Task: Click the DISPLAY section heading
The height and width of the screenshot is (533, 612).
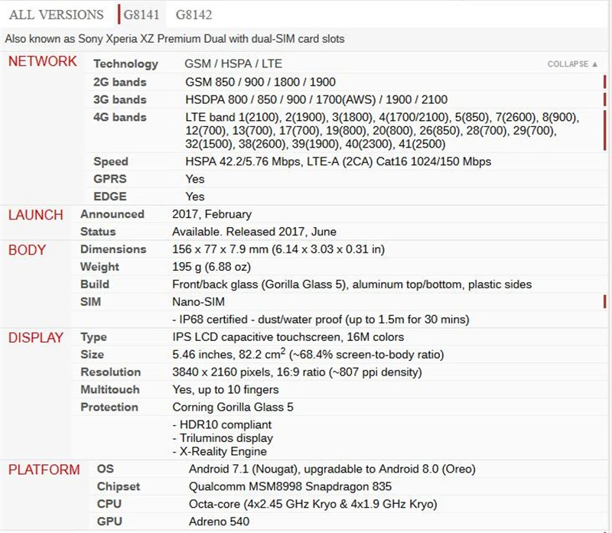Action: [35, 338]
